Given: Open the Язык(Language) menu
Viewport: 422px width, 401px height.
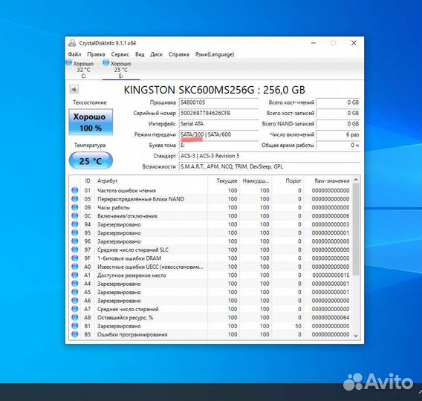Looking at the screenshot, I should 215,54.
